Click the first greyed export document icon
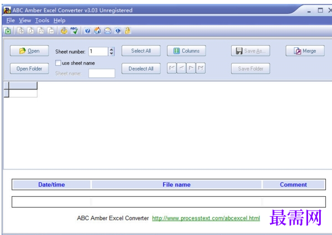Image resolution: width=332 pixels, height=235 pixels. coord(21,31)
